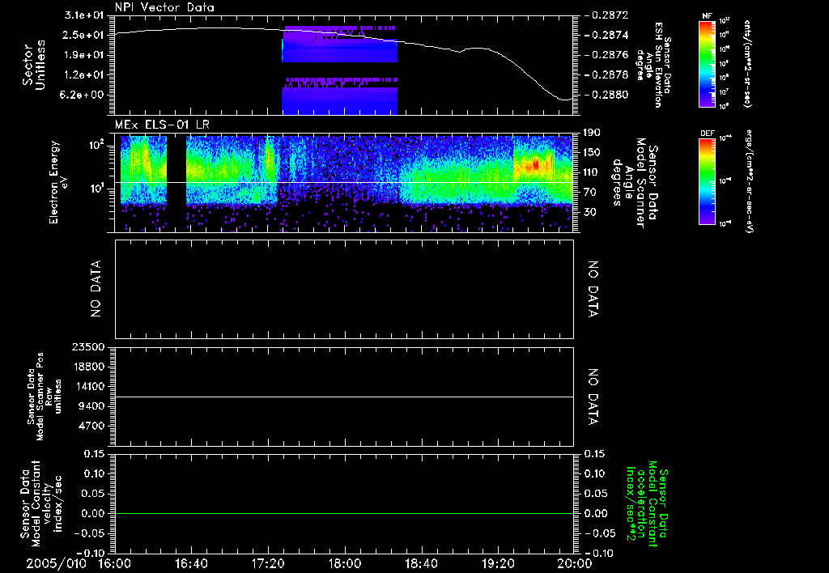Click the 18:00 time tick label

point(345,563)
